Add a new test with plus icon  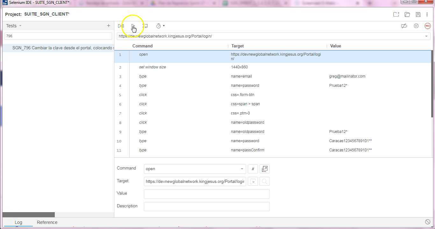click(108, 26)
